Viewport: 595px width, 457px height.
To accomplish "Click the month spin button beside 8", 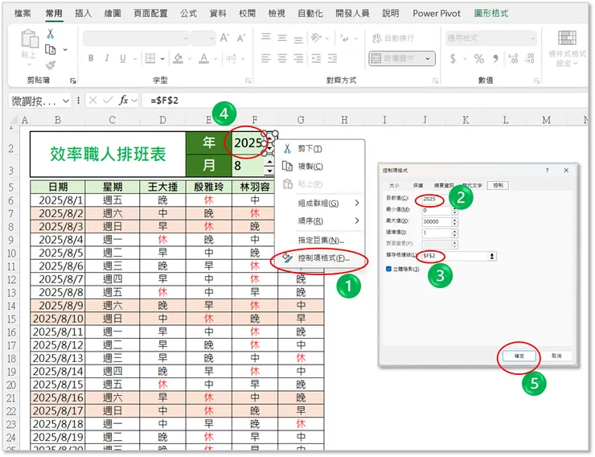I will click(x=269, y=167).
